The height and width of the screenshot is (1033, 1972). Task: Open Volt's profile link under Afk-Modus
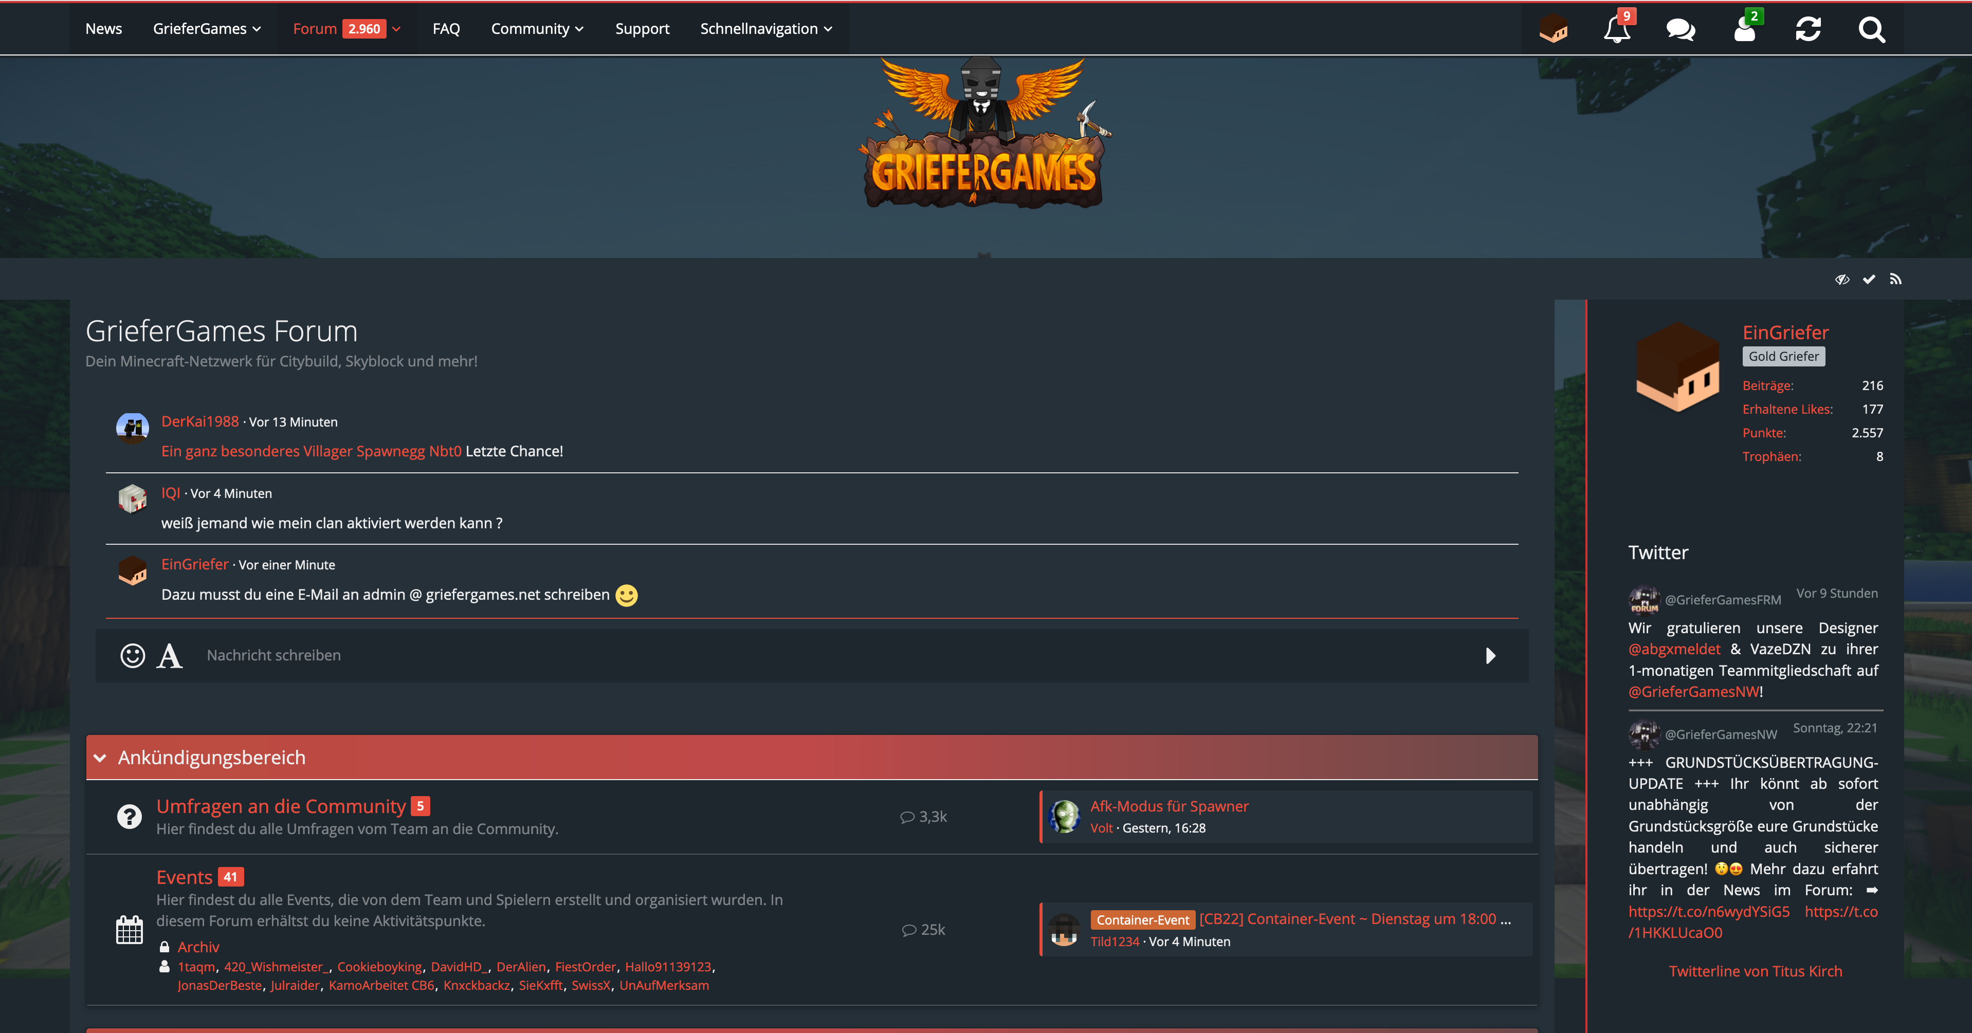(x=1102, y=828)
